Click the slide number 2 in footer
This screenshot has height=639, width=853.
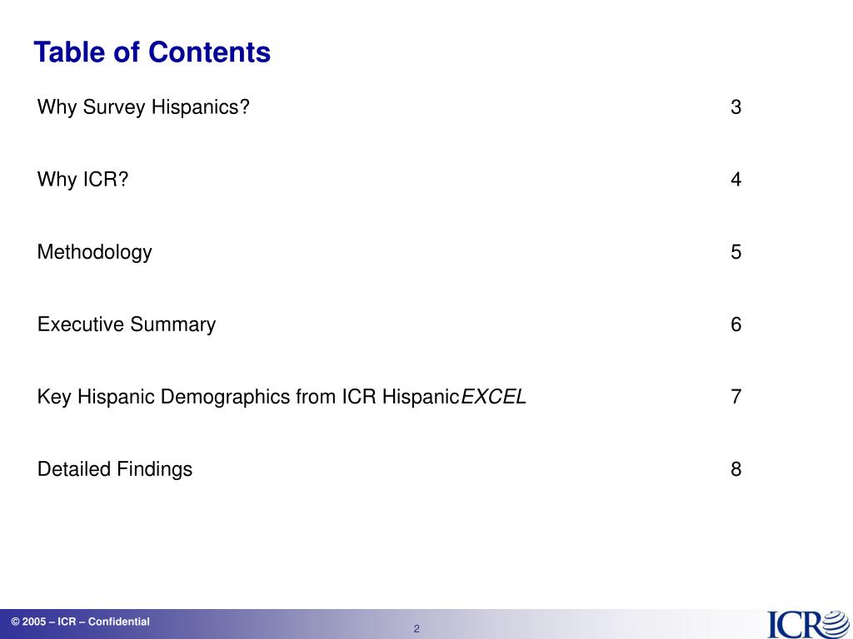[417, 629]
